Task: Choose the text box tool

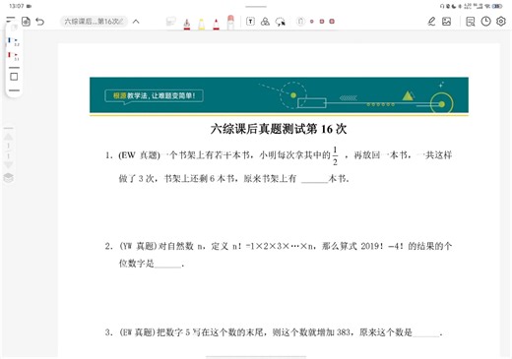Action: (250, 22)
